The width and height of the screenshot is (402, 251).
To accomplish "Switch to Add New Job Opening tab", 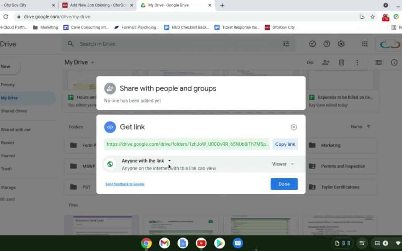I will coord(98,5).
